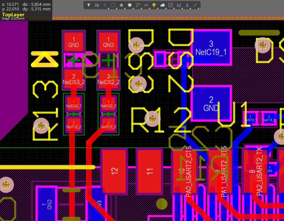Pick the Place Via tool
The width and height of the screenshot is (284, 221).
tap(154, 5)
